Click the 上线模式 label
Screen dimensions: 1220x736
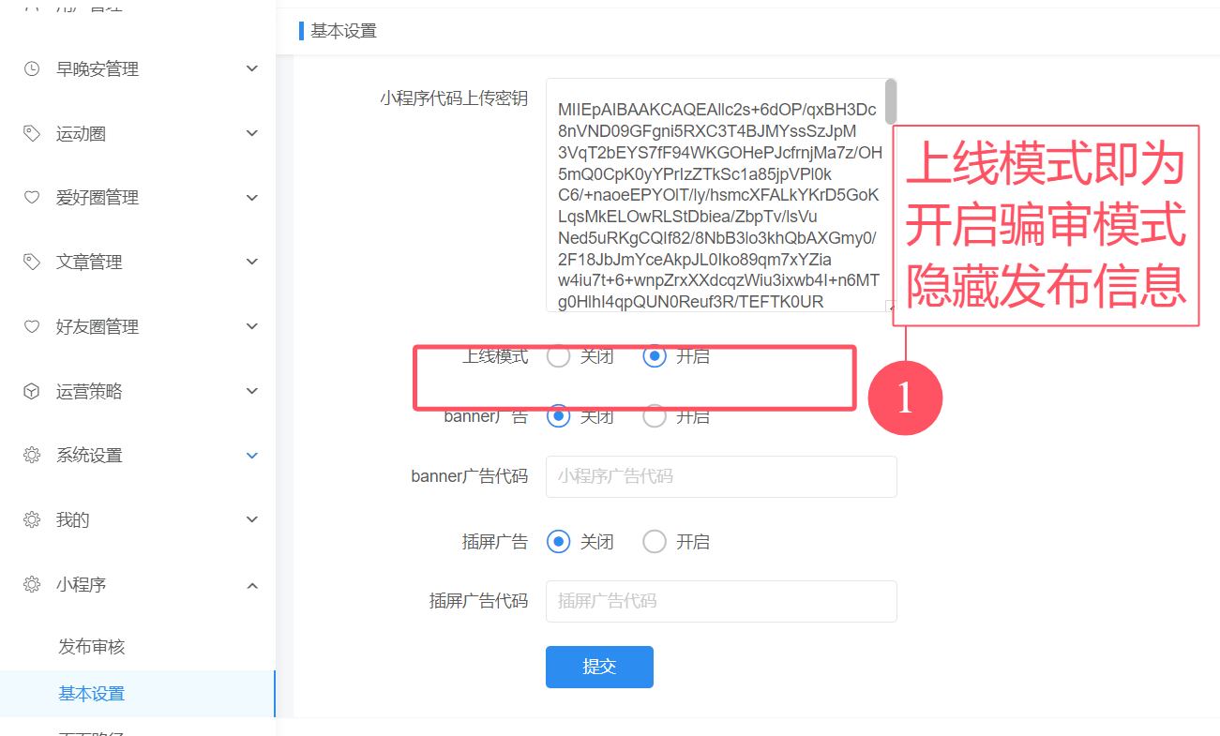click(494, 356)
